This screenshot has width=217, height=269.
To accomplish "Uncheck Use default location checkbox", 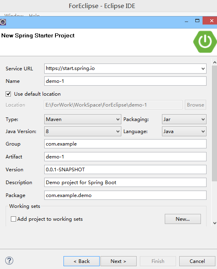I will 8,94.
